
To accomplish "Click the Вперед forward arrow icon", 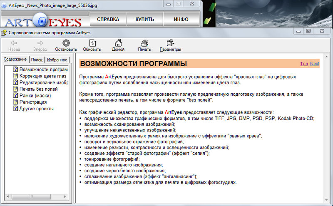I will coord(40,43).
